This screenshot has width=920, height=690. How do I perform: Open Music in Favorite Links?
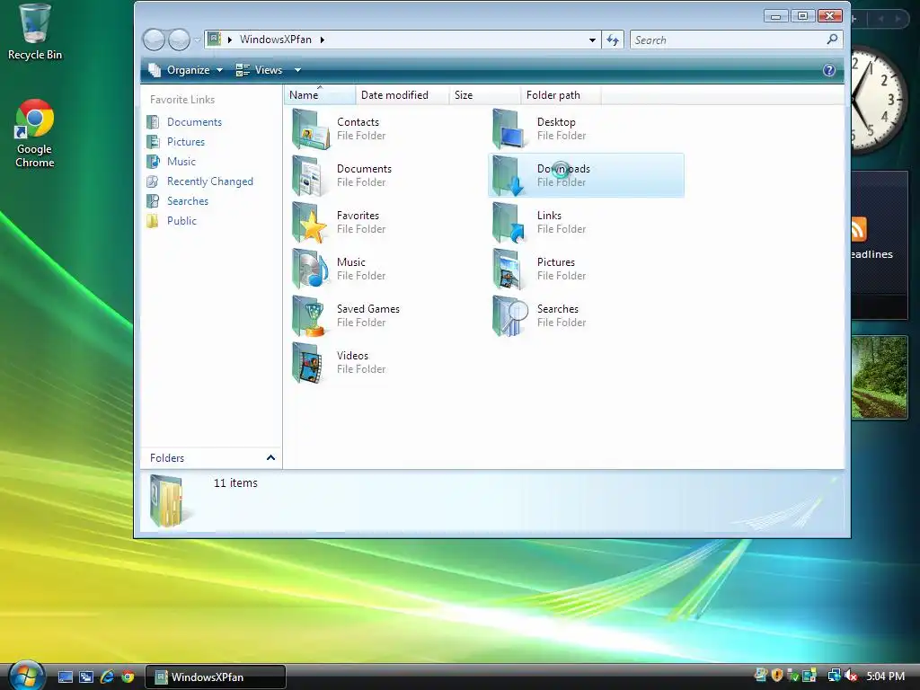pos(181,162)
